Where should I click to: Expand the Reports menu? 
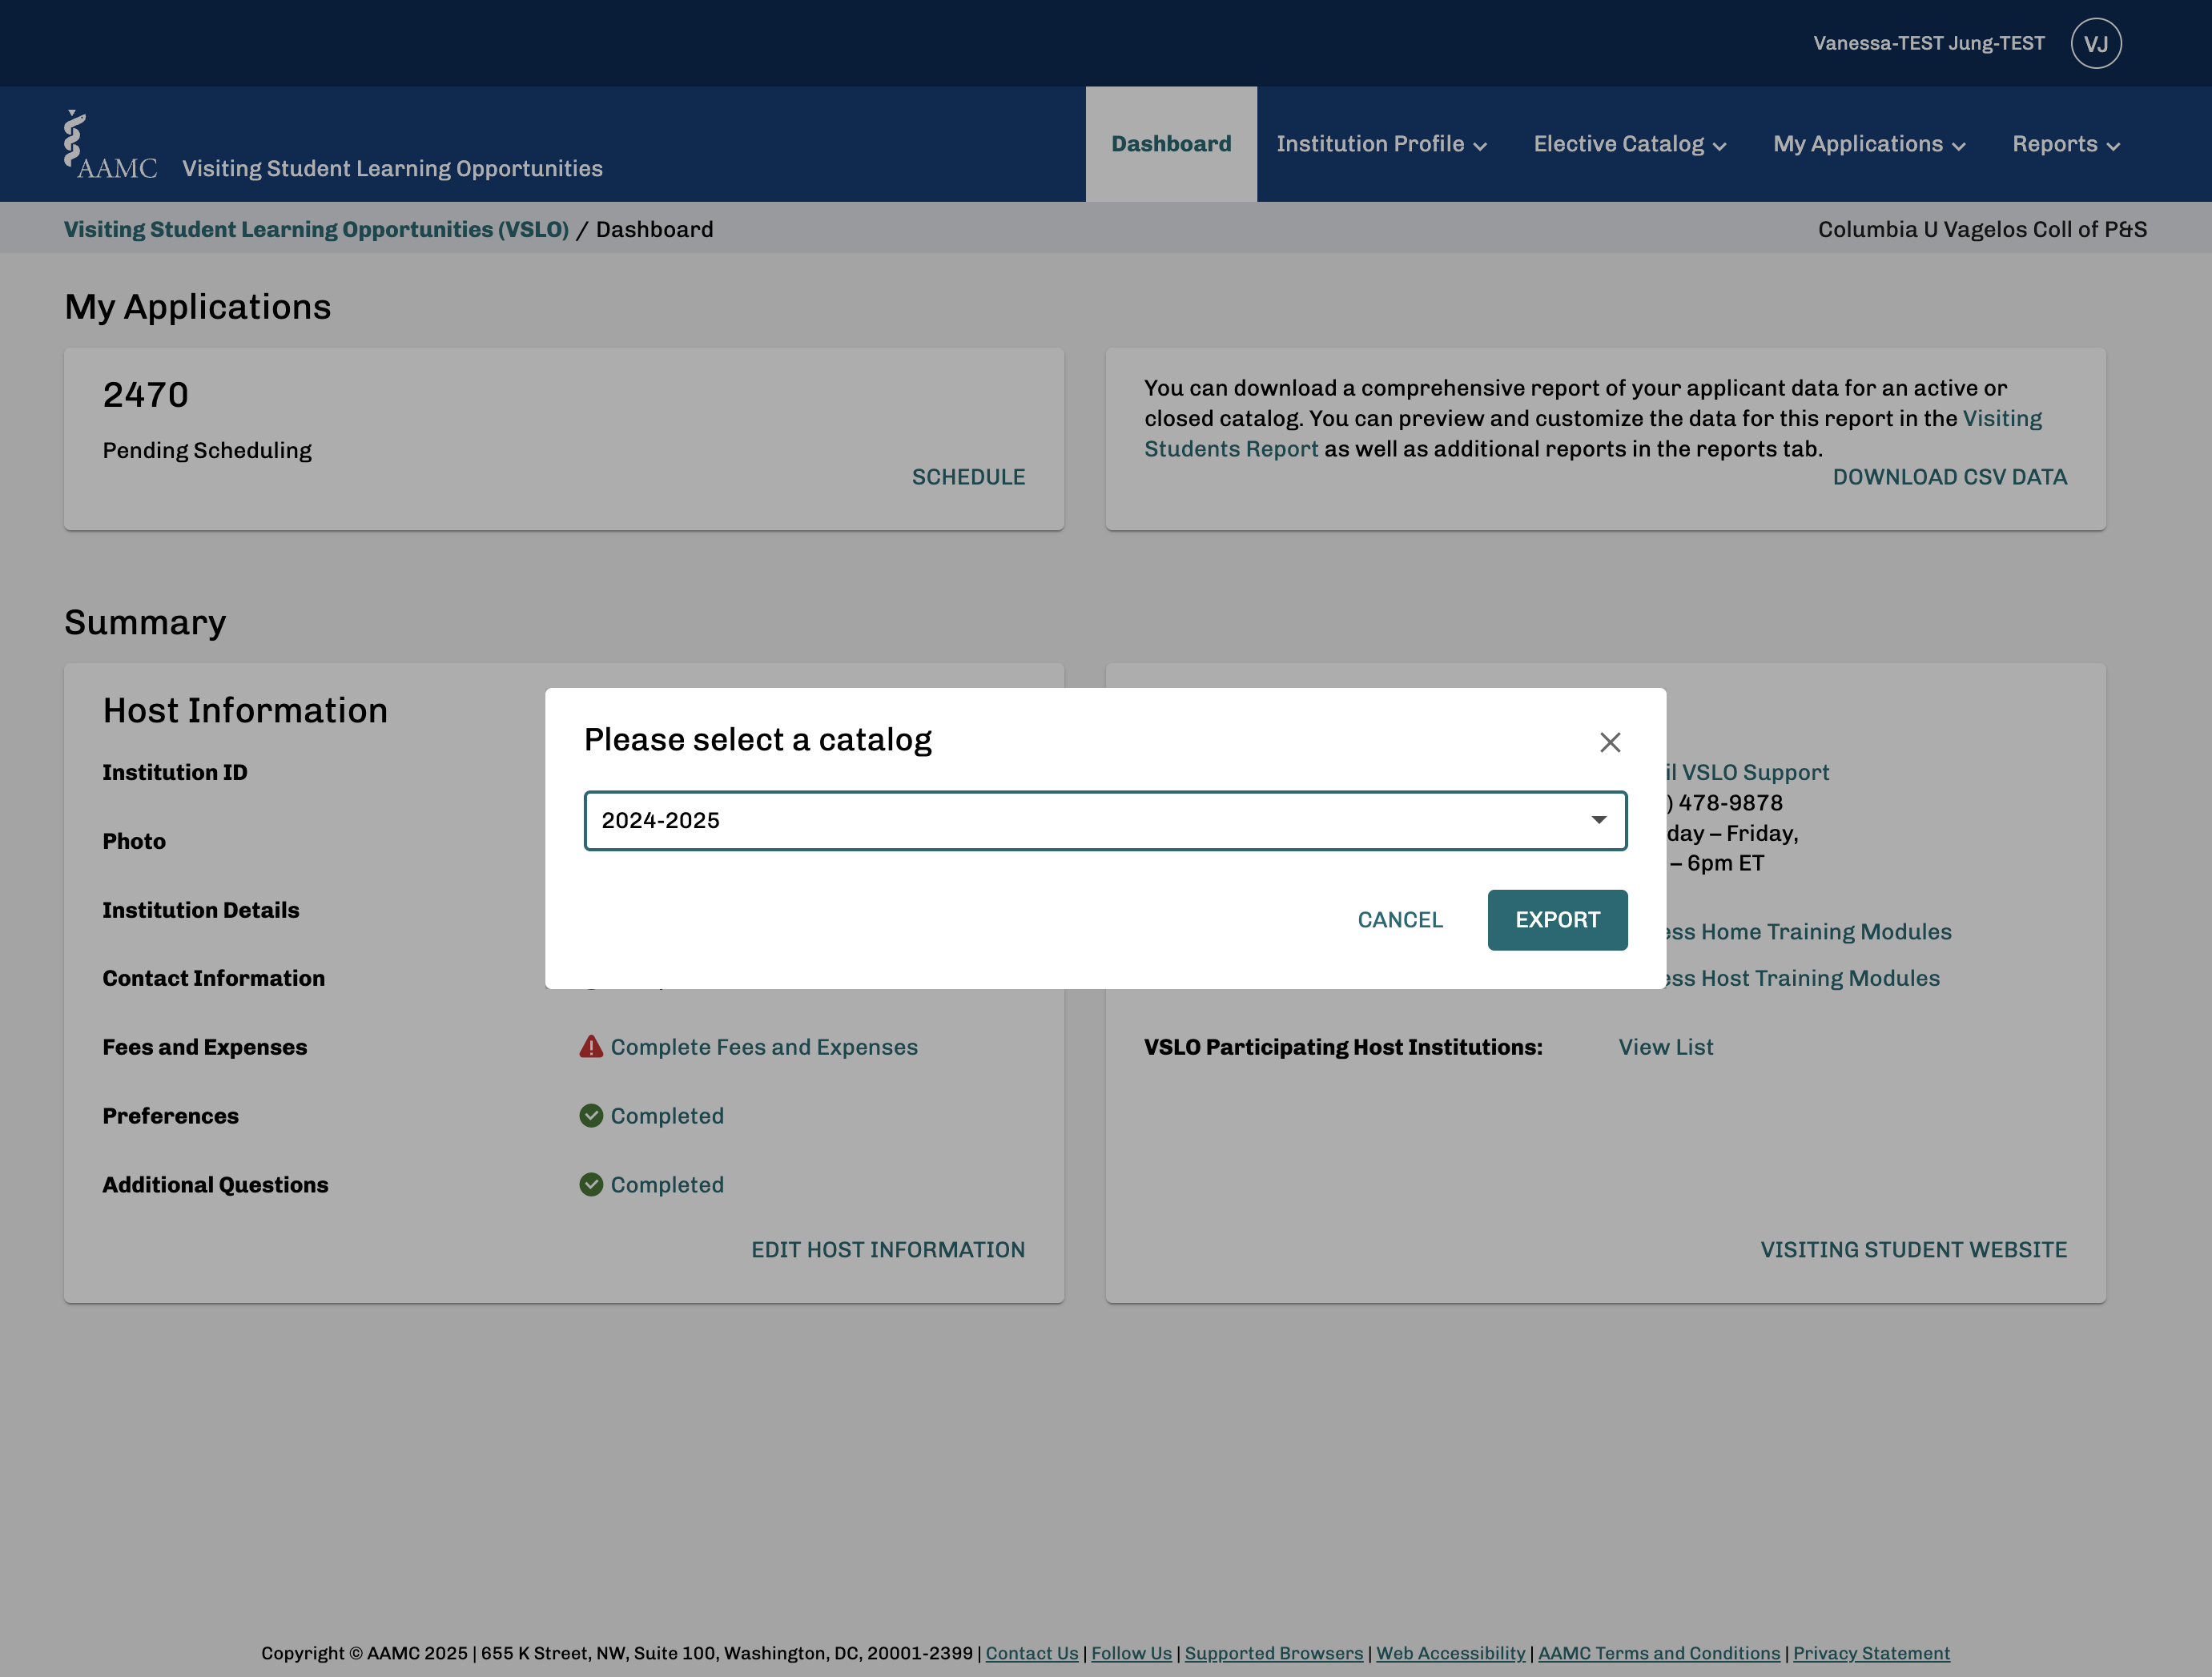point(2066,144)
